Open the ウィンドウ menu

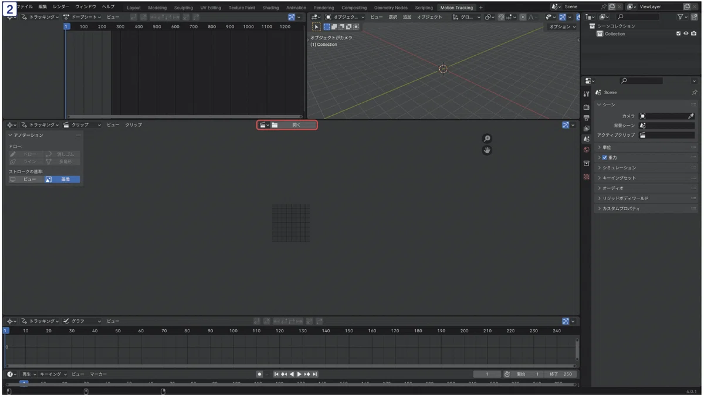(86, 7)
